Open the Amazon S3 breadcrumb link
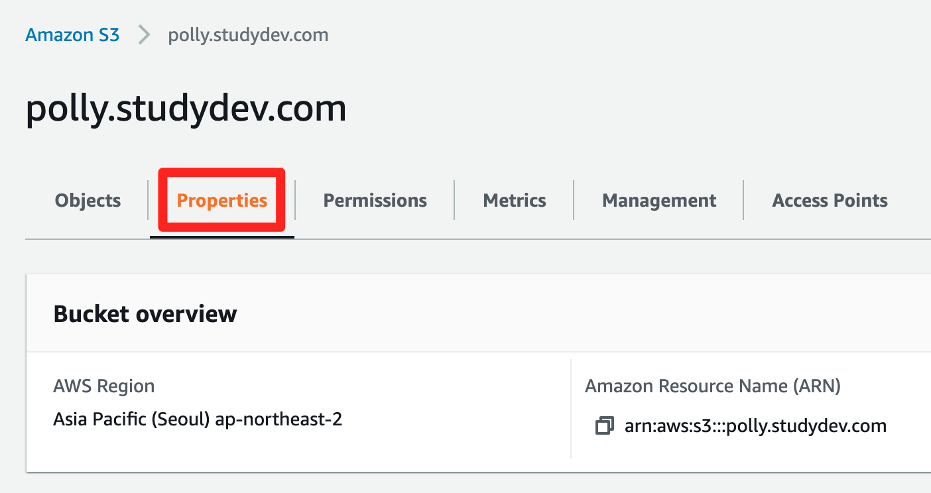 point(72,34)
